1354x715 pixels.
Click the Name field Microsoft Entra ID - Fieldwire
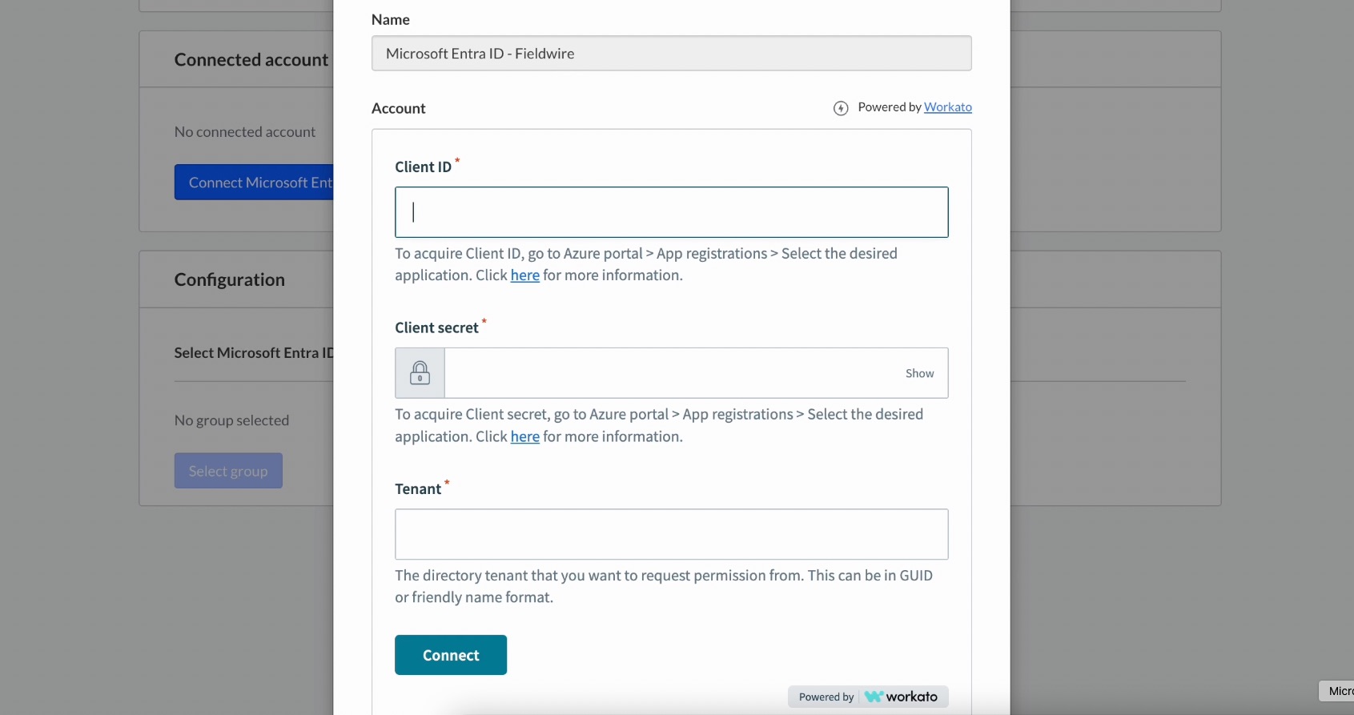(x=671, y=54)
